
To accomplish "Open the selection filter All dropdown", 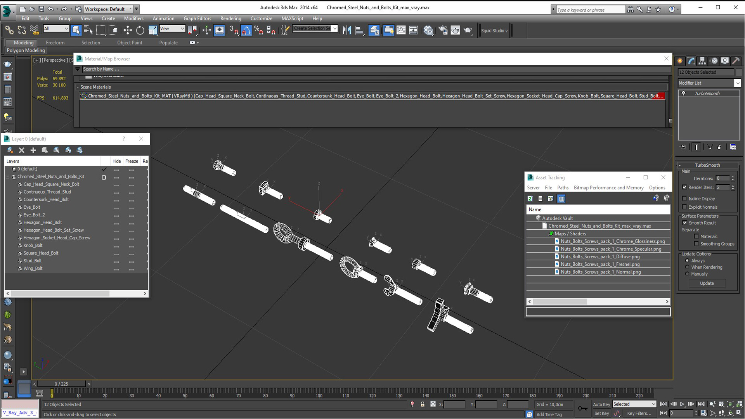I will pos(56,29).
